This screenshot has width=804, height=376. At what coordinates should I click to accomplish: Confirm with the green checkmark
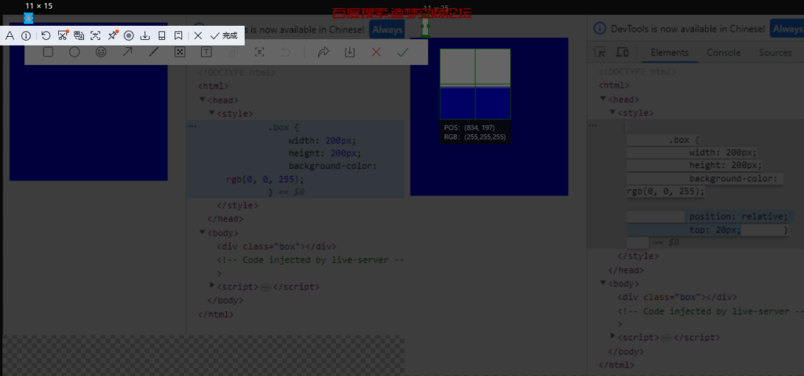click(x=403, y=52)
